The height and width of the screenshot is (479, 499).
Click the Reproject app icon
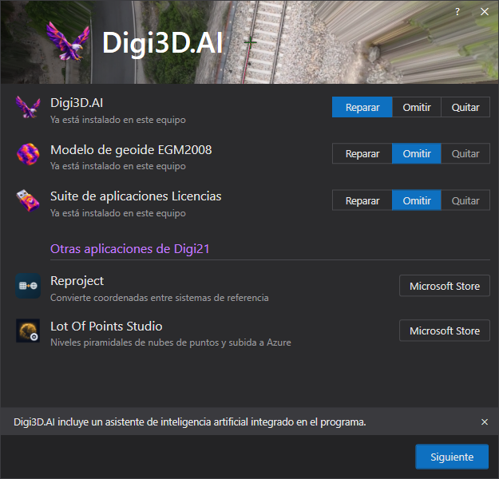28,286
